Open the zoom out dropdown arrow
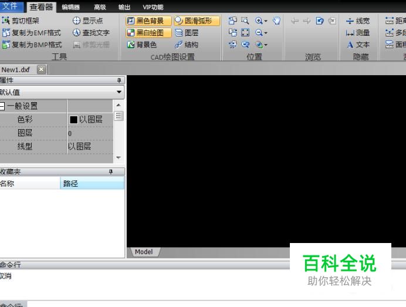This screenshot has height=307, width=406. [x=266, y=33]
